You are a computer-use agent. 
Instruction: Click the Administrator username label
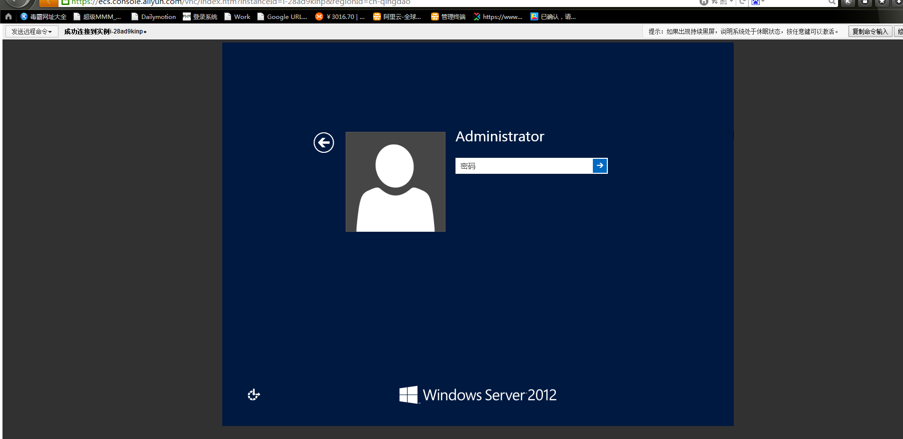pyautogui.click(x=500, y=136)
